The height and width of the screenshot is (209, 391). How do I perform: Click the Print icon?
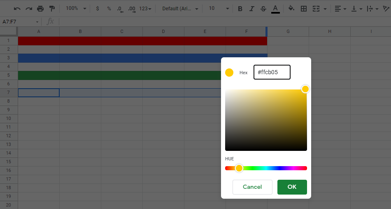(40, 9)
